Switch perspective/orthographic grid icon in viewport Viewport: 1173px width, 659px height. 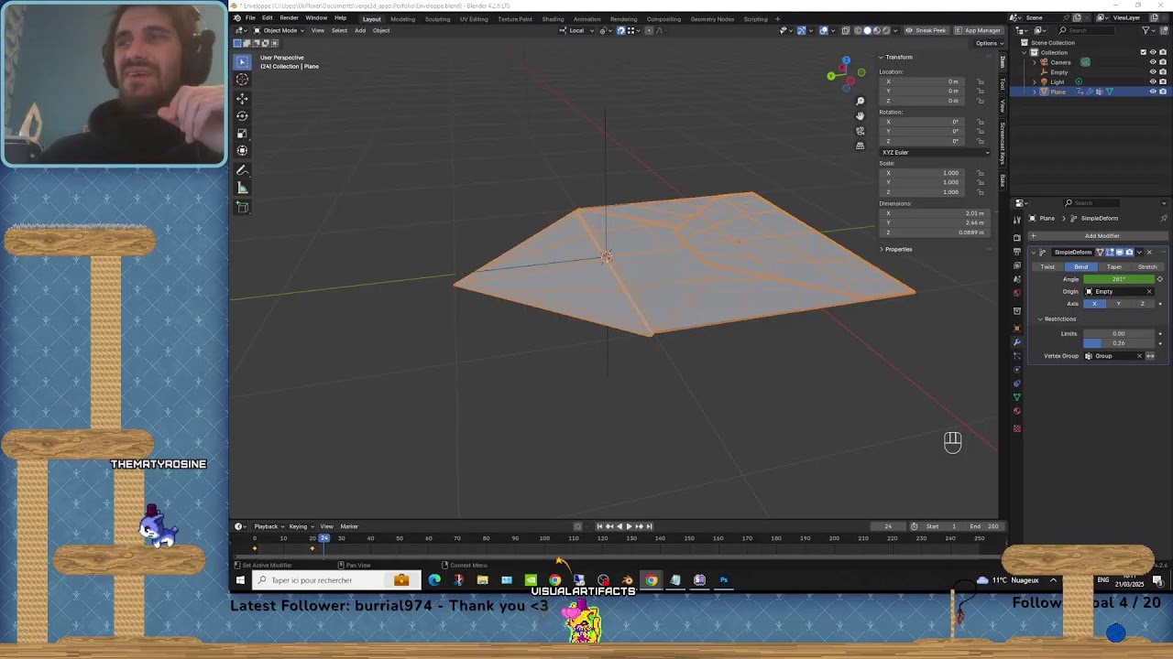pos(860,146)
